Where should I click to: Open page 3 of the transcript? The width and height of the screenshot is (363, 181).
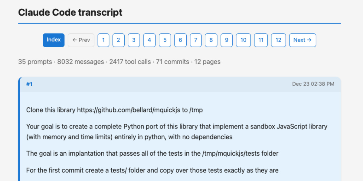(x=134, y=40)
